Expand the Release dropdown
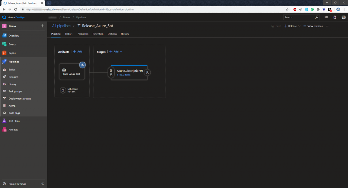Screen dimensions: 348x188 (x=299, y=26)
